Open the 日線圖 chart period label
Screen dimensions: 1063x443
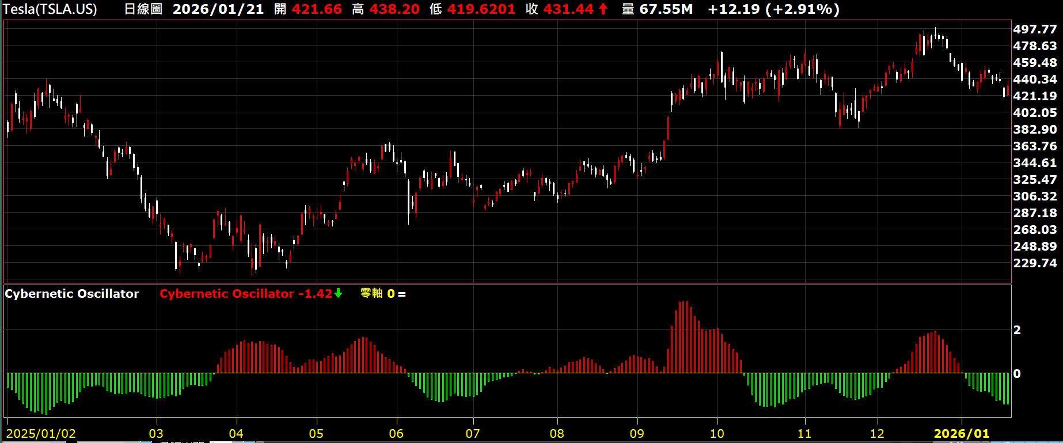143,9
